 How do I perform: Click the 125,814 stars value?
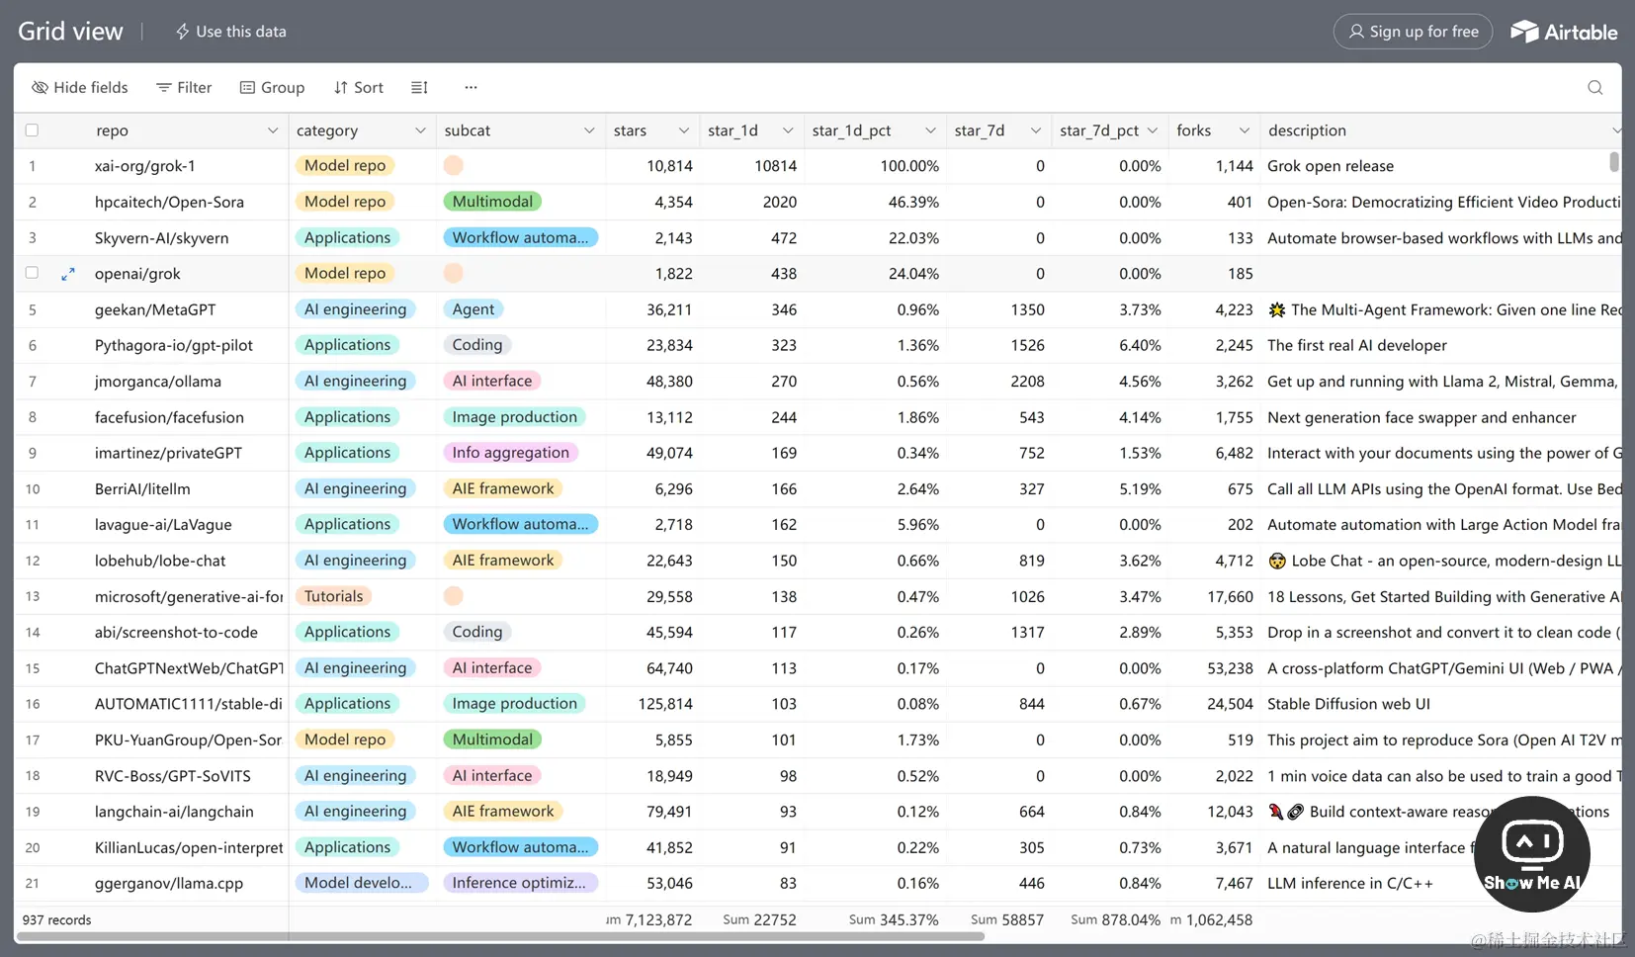pos(665,704)
